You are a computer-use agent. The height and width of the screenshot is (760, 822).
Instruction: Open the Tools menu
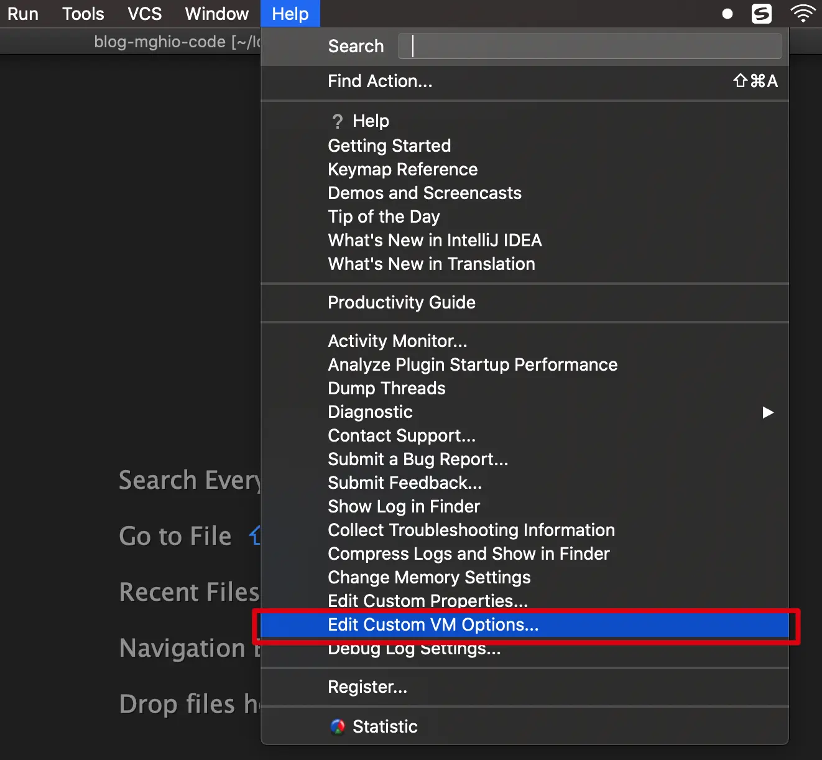pyautogui.click(x=83, y=13)
